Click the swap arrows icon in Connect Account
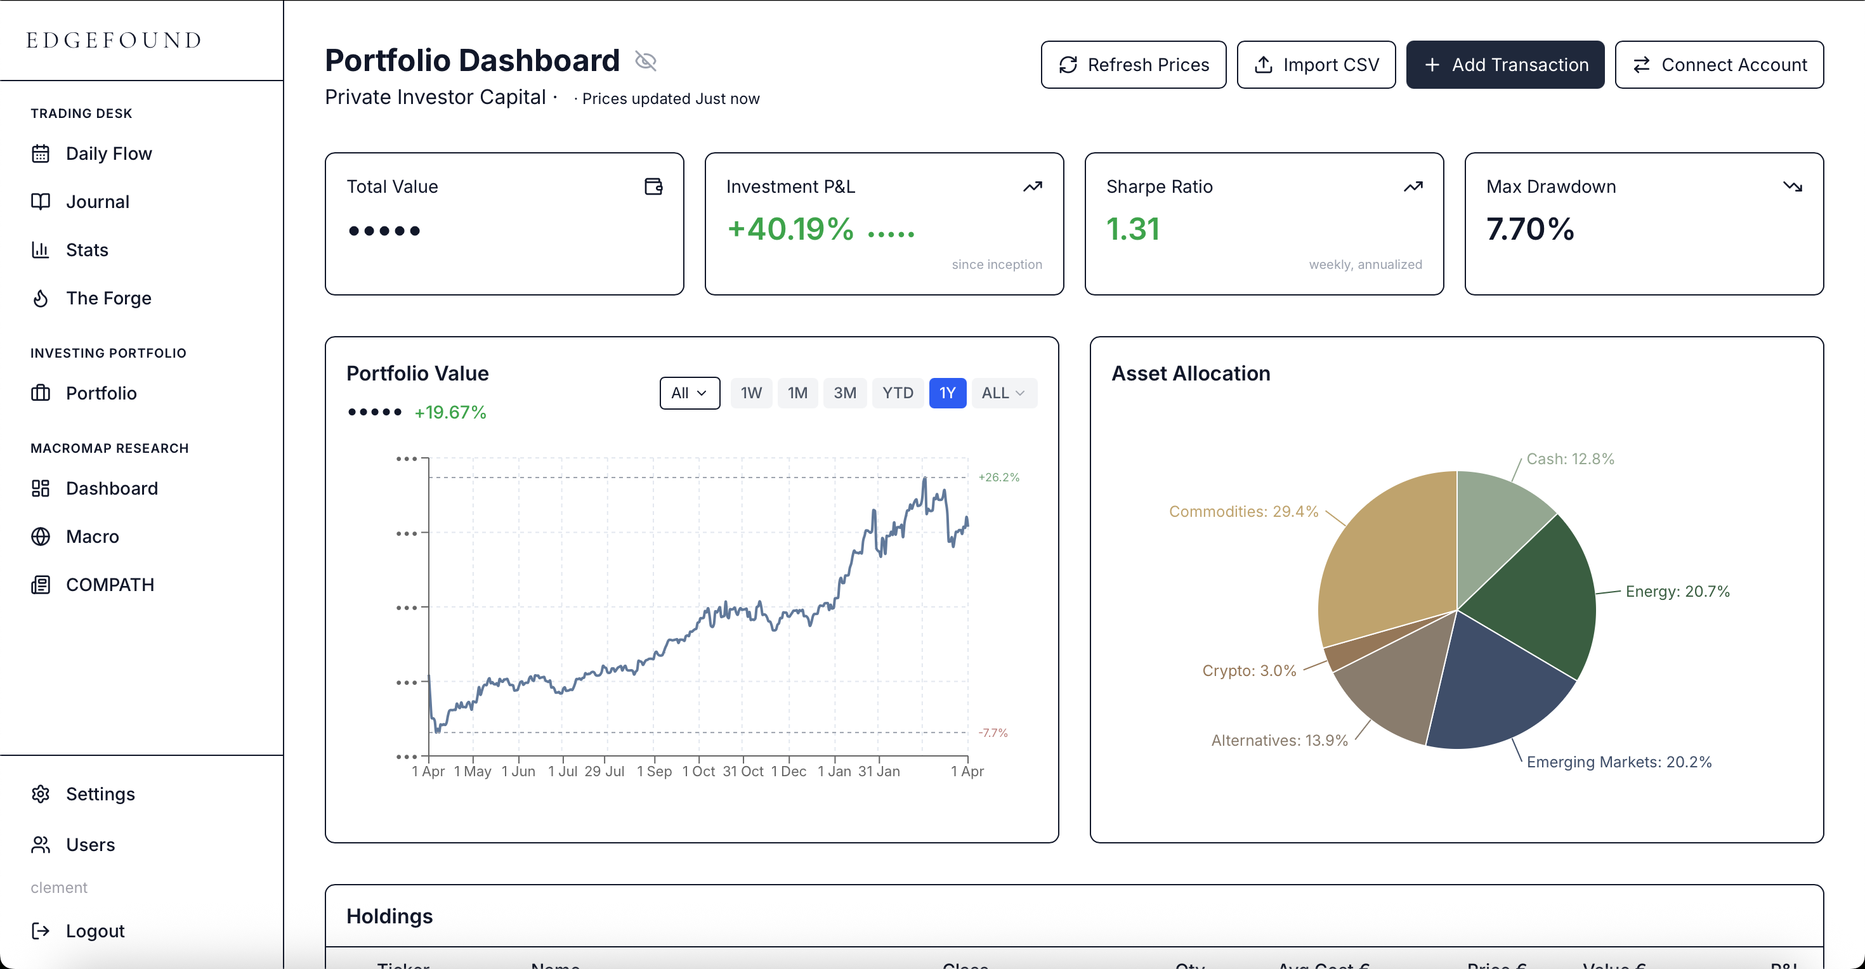The width and height of the screenshot is (1865, 969). (1641, 65)
